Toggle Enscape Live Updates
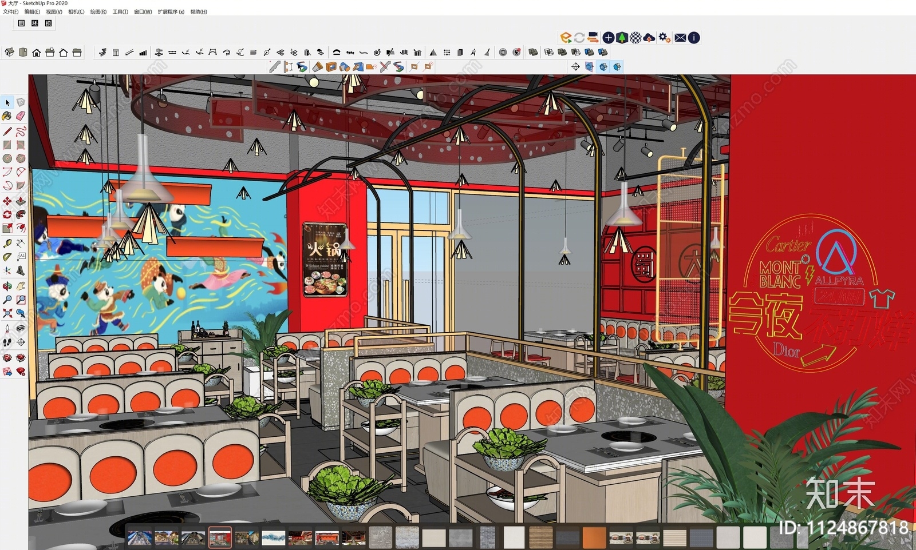 [579, 38]
